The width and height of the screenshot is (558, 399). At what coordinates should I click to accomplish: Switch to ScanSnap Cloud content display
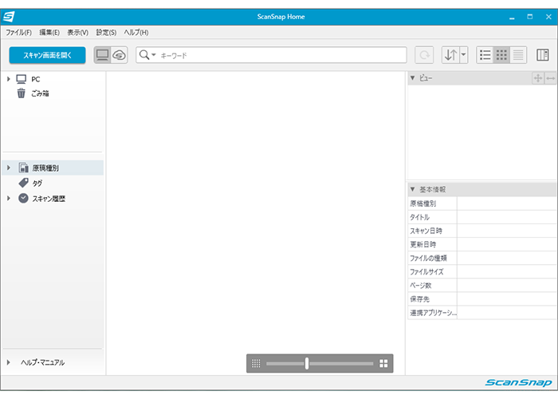[x=120, y=55]
